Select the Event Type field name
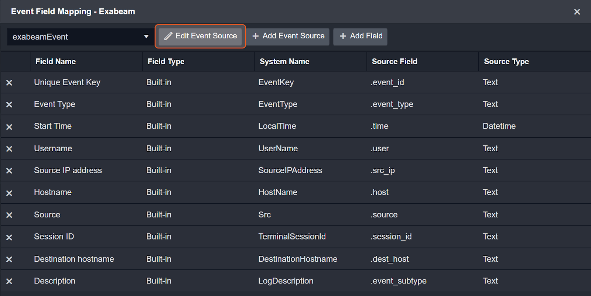The height and width of the screenshot is (296, 591). [x=55, y=104]
